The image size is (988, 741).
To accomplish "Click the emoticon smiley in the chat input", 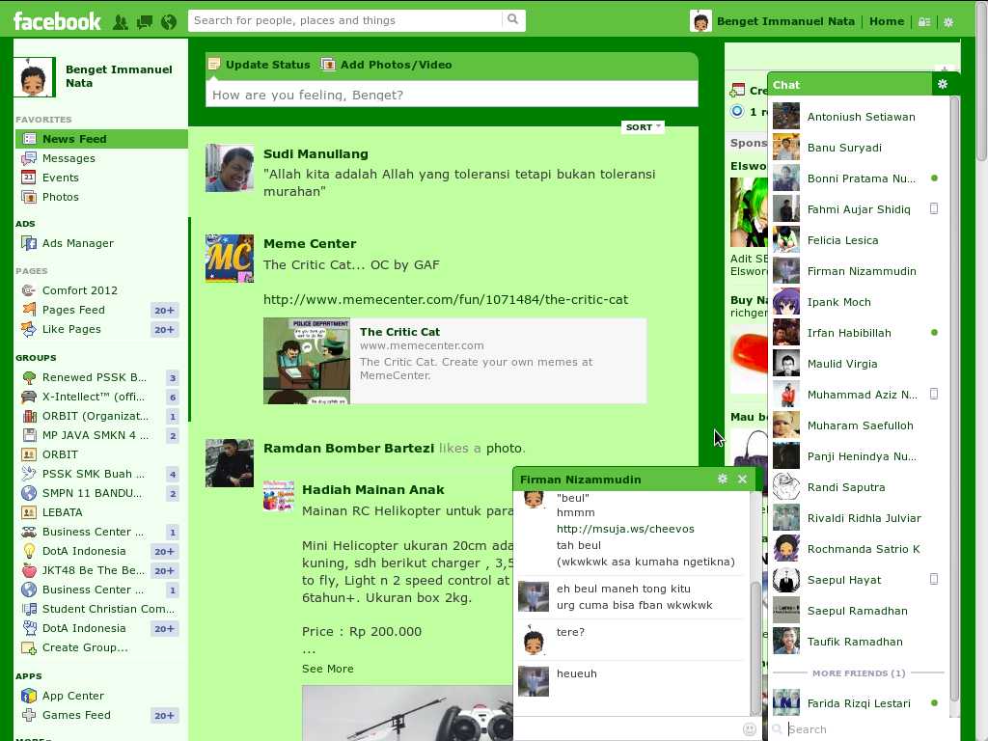I will [x=750, y=729].
